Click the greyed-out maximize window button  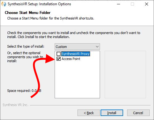coord(132,4)
